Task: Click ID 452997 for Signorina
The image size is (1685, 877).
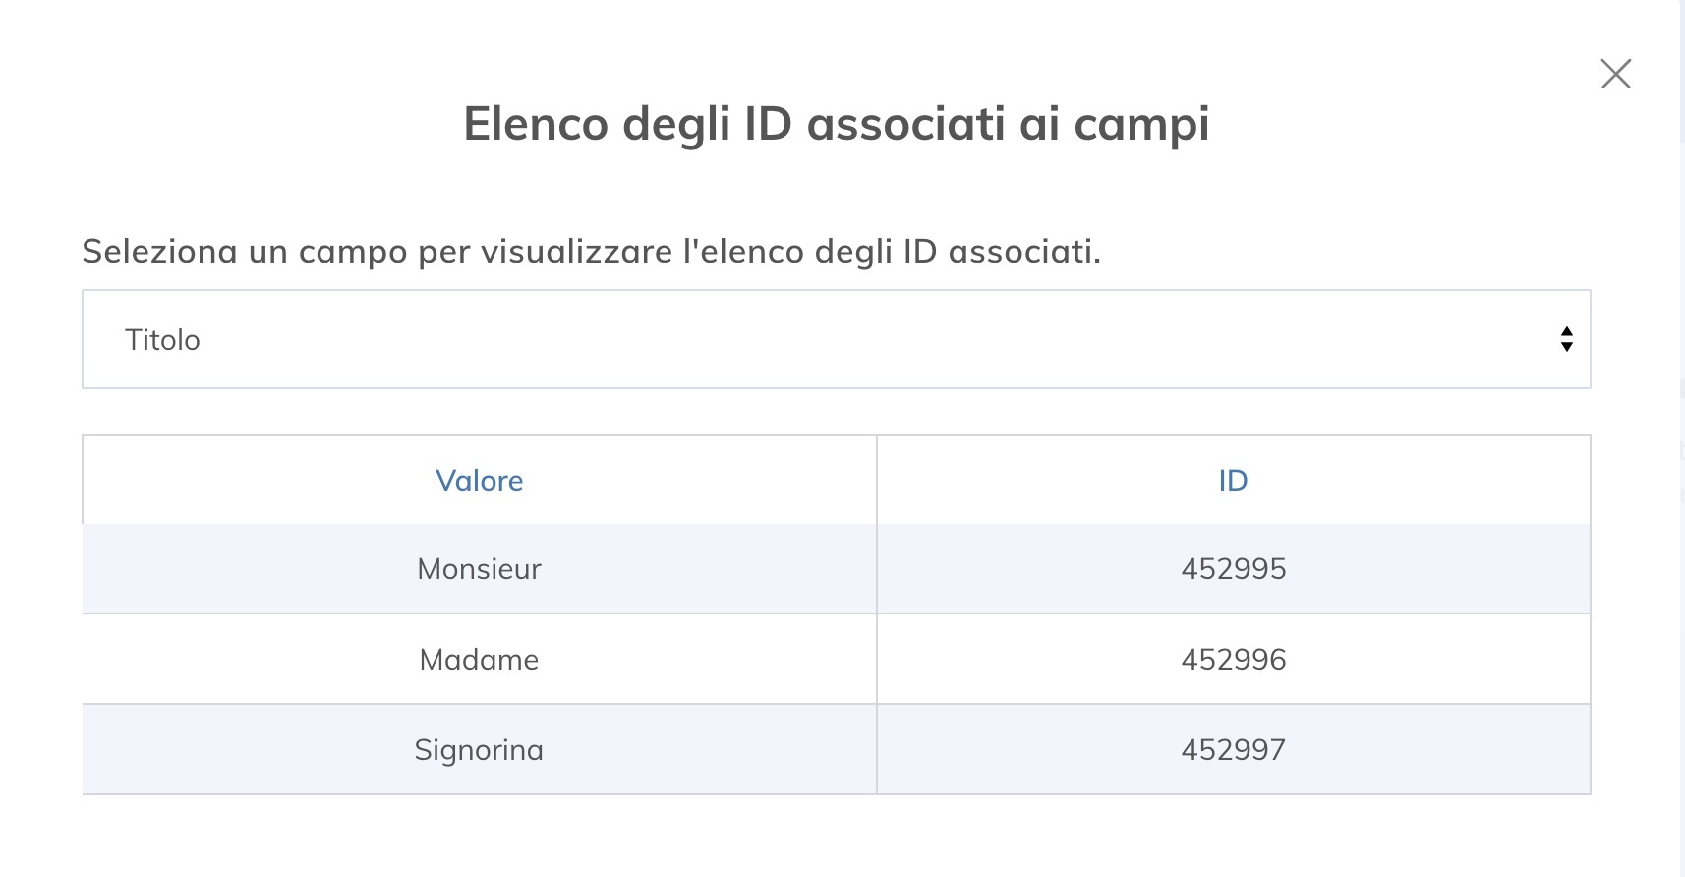Action: (x=1233, y=750)
